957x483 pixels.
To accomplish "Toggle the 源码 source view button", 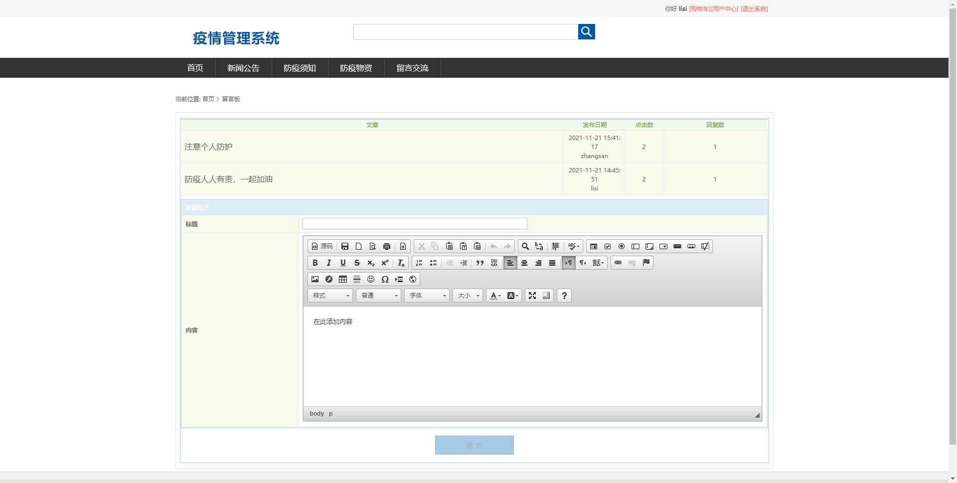I will point(322,246).
